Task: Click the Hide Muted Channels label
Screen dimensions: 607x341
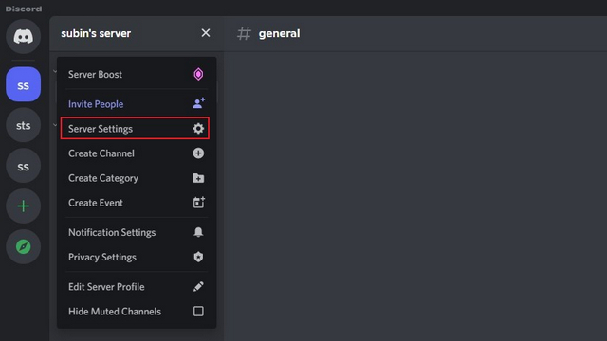Action: click(x=115, y=312)
